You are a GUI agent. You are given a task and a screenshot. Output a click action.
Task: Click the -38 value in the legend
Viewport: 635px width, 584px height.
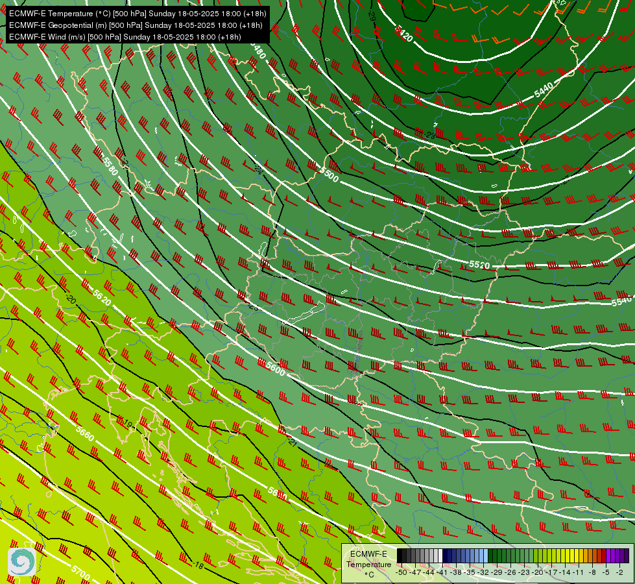pos(457,572)
